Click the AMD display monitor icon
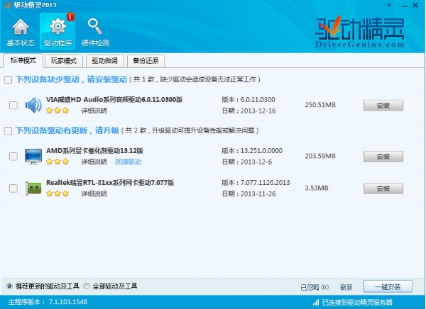The width and height of the screenshot is (426, 309). coord(33,156)
